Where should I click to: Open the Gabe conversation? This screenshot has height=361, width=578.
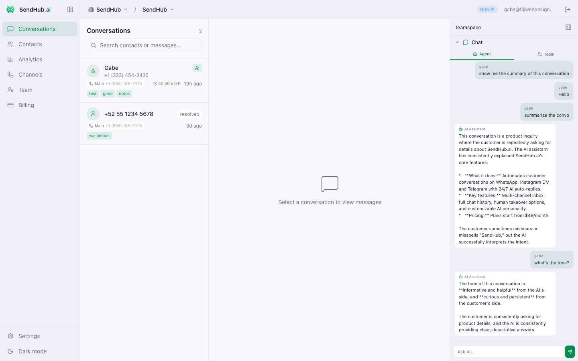(x=144, y=81)
